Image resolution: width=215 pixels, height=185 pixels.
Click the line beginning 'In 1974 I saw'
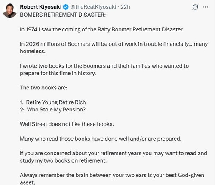(x=101, y=29)
